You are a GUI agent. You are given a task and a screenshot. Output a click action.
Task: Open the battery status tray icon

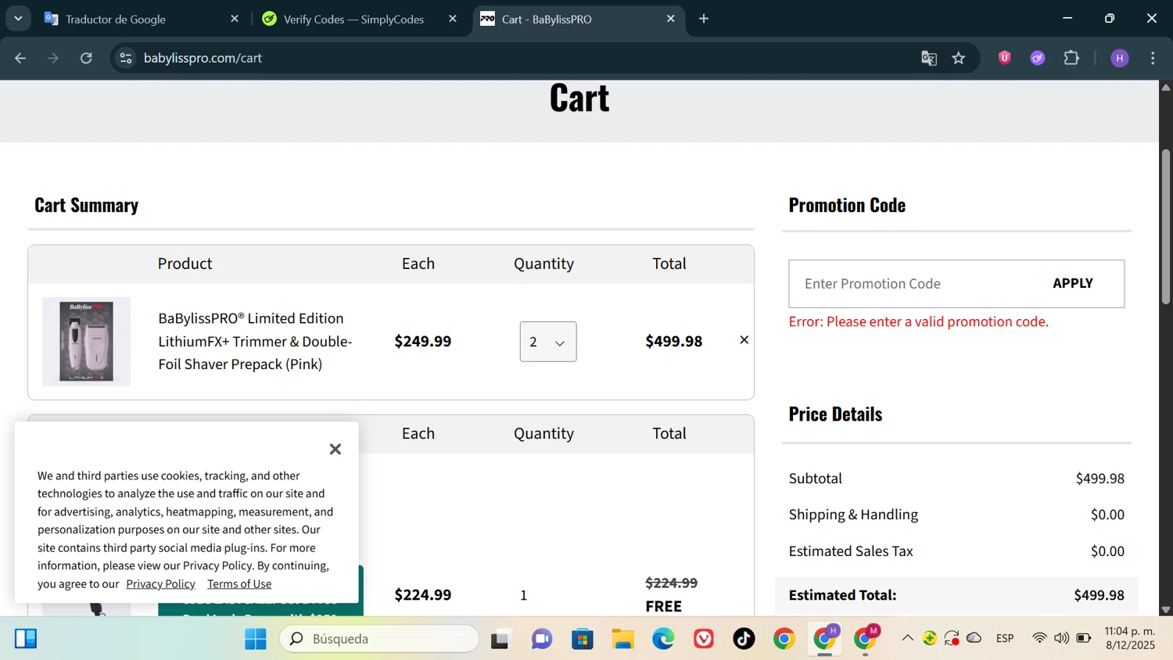(x=1084, y=638)
